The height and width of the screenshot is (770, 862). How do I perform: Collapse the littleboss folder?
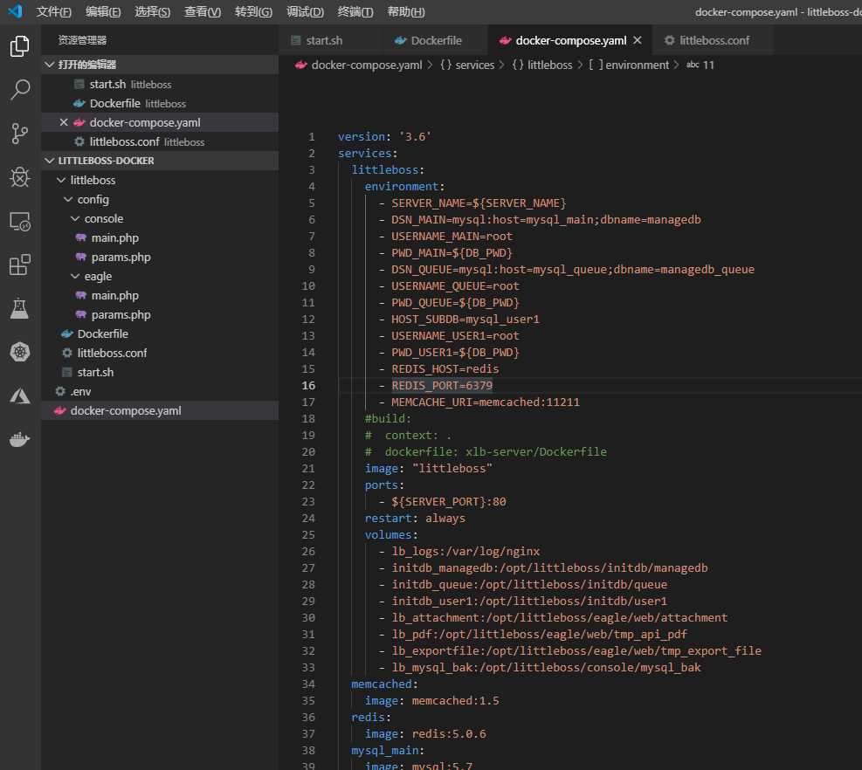[x=61, y=180]
